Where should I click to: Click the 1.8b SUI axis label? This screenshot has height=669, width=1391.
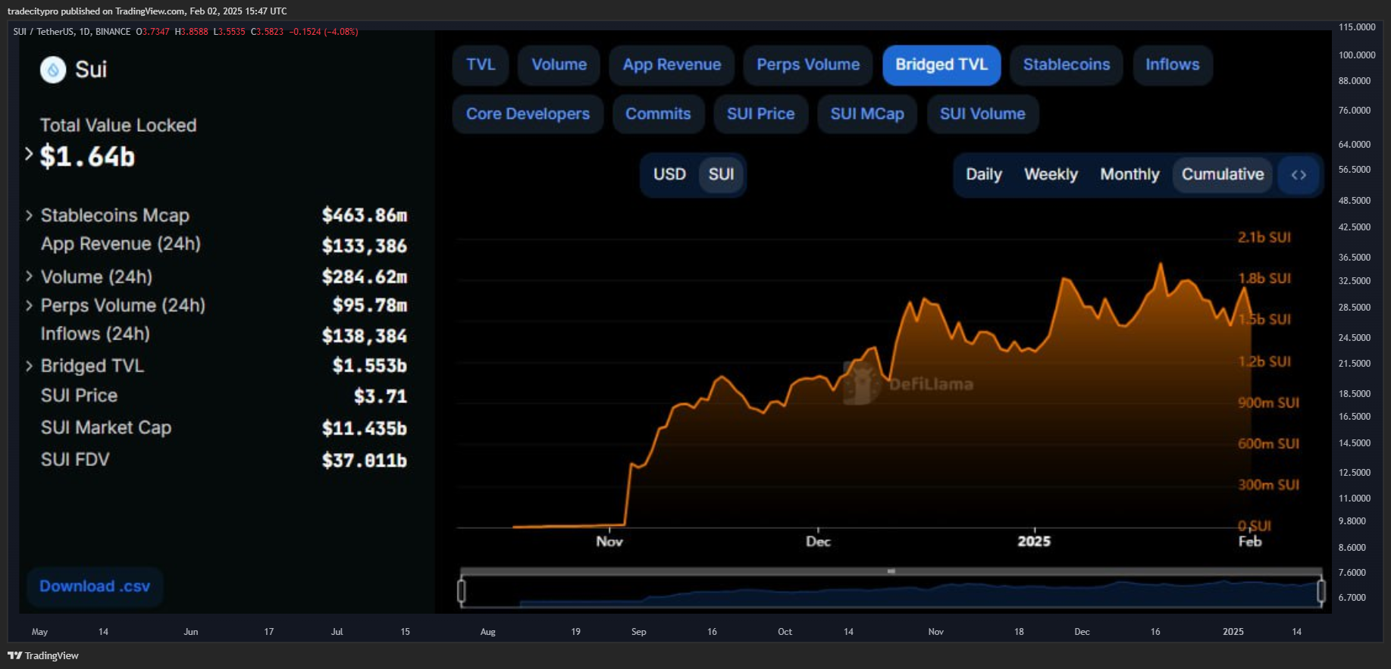pyautogui.click(x=1264, y=278)
